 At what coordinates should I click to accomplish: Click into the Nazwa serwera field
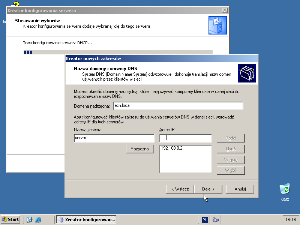(x=114, y=138)
